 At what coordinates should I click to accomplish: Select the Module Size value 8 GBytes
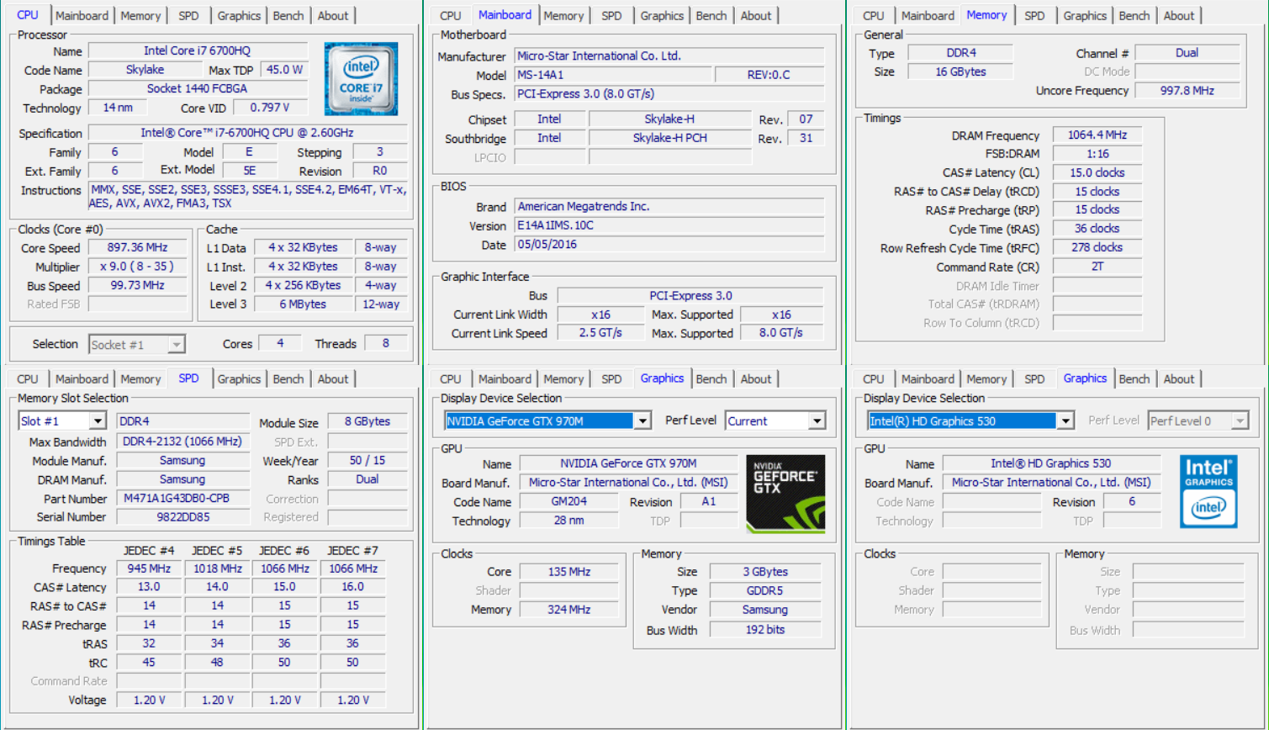tap(367, 421)
